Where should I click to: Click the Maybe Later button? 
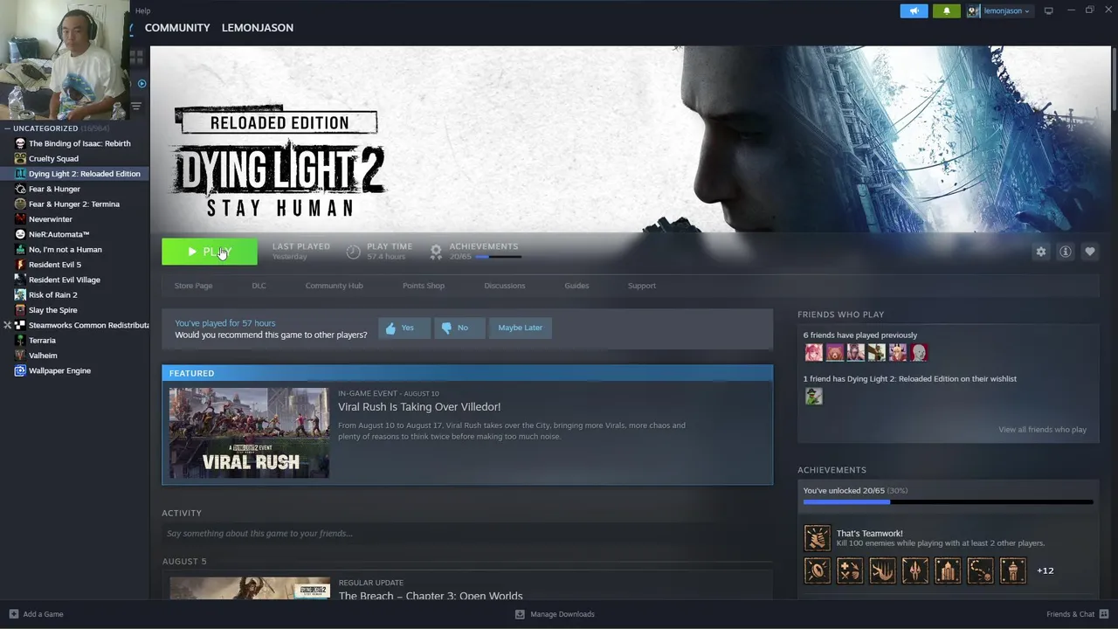(x=521, y=328)
